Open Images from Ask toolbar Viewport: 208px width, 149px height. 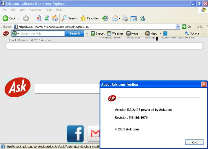(x=98, y=33)
